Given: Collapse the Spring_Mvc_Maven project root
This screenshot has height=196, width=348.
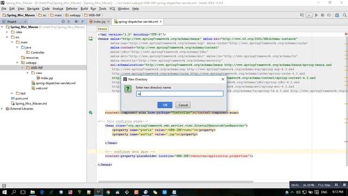Looking at the screenshot, I should 2,27.
